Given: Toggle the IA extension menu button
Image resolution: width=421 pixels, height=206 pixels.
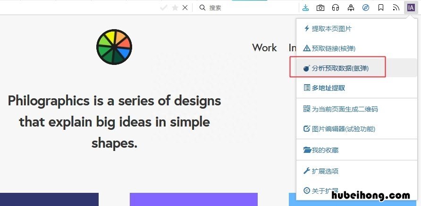Looking at the screenshot, I should coord(411,8).
